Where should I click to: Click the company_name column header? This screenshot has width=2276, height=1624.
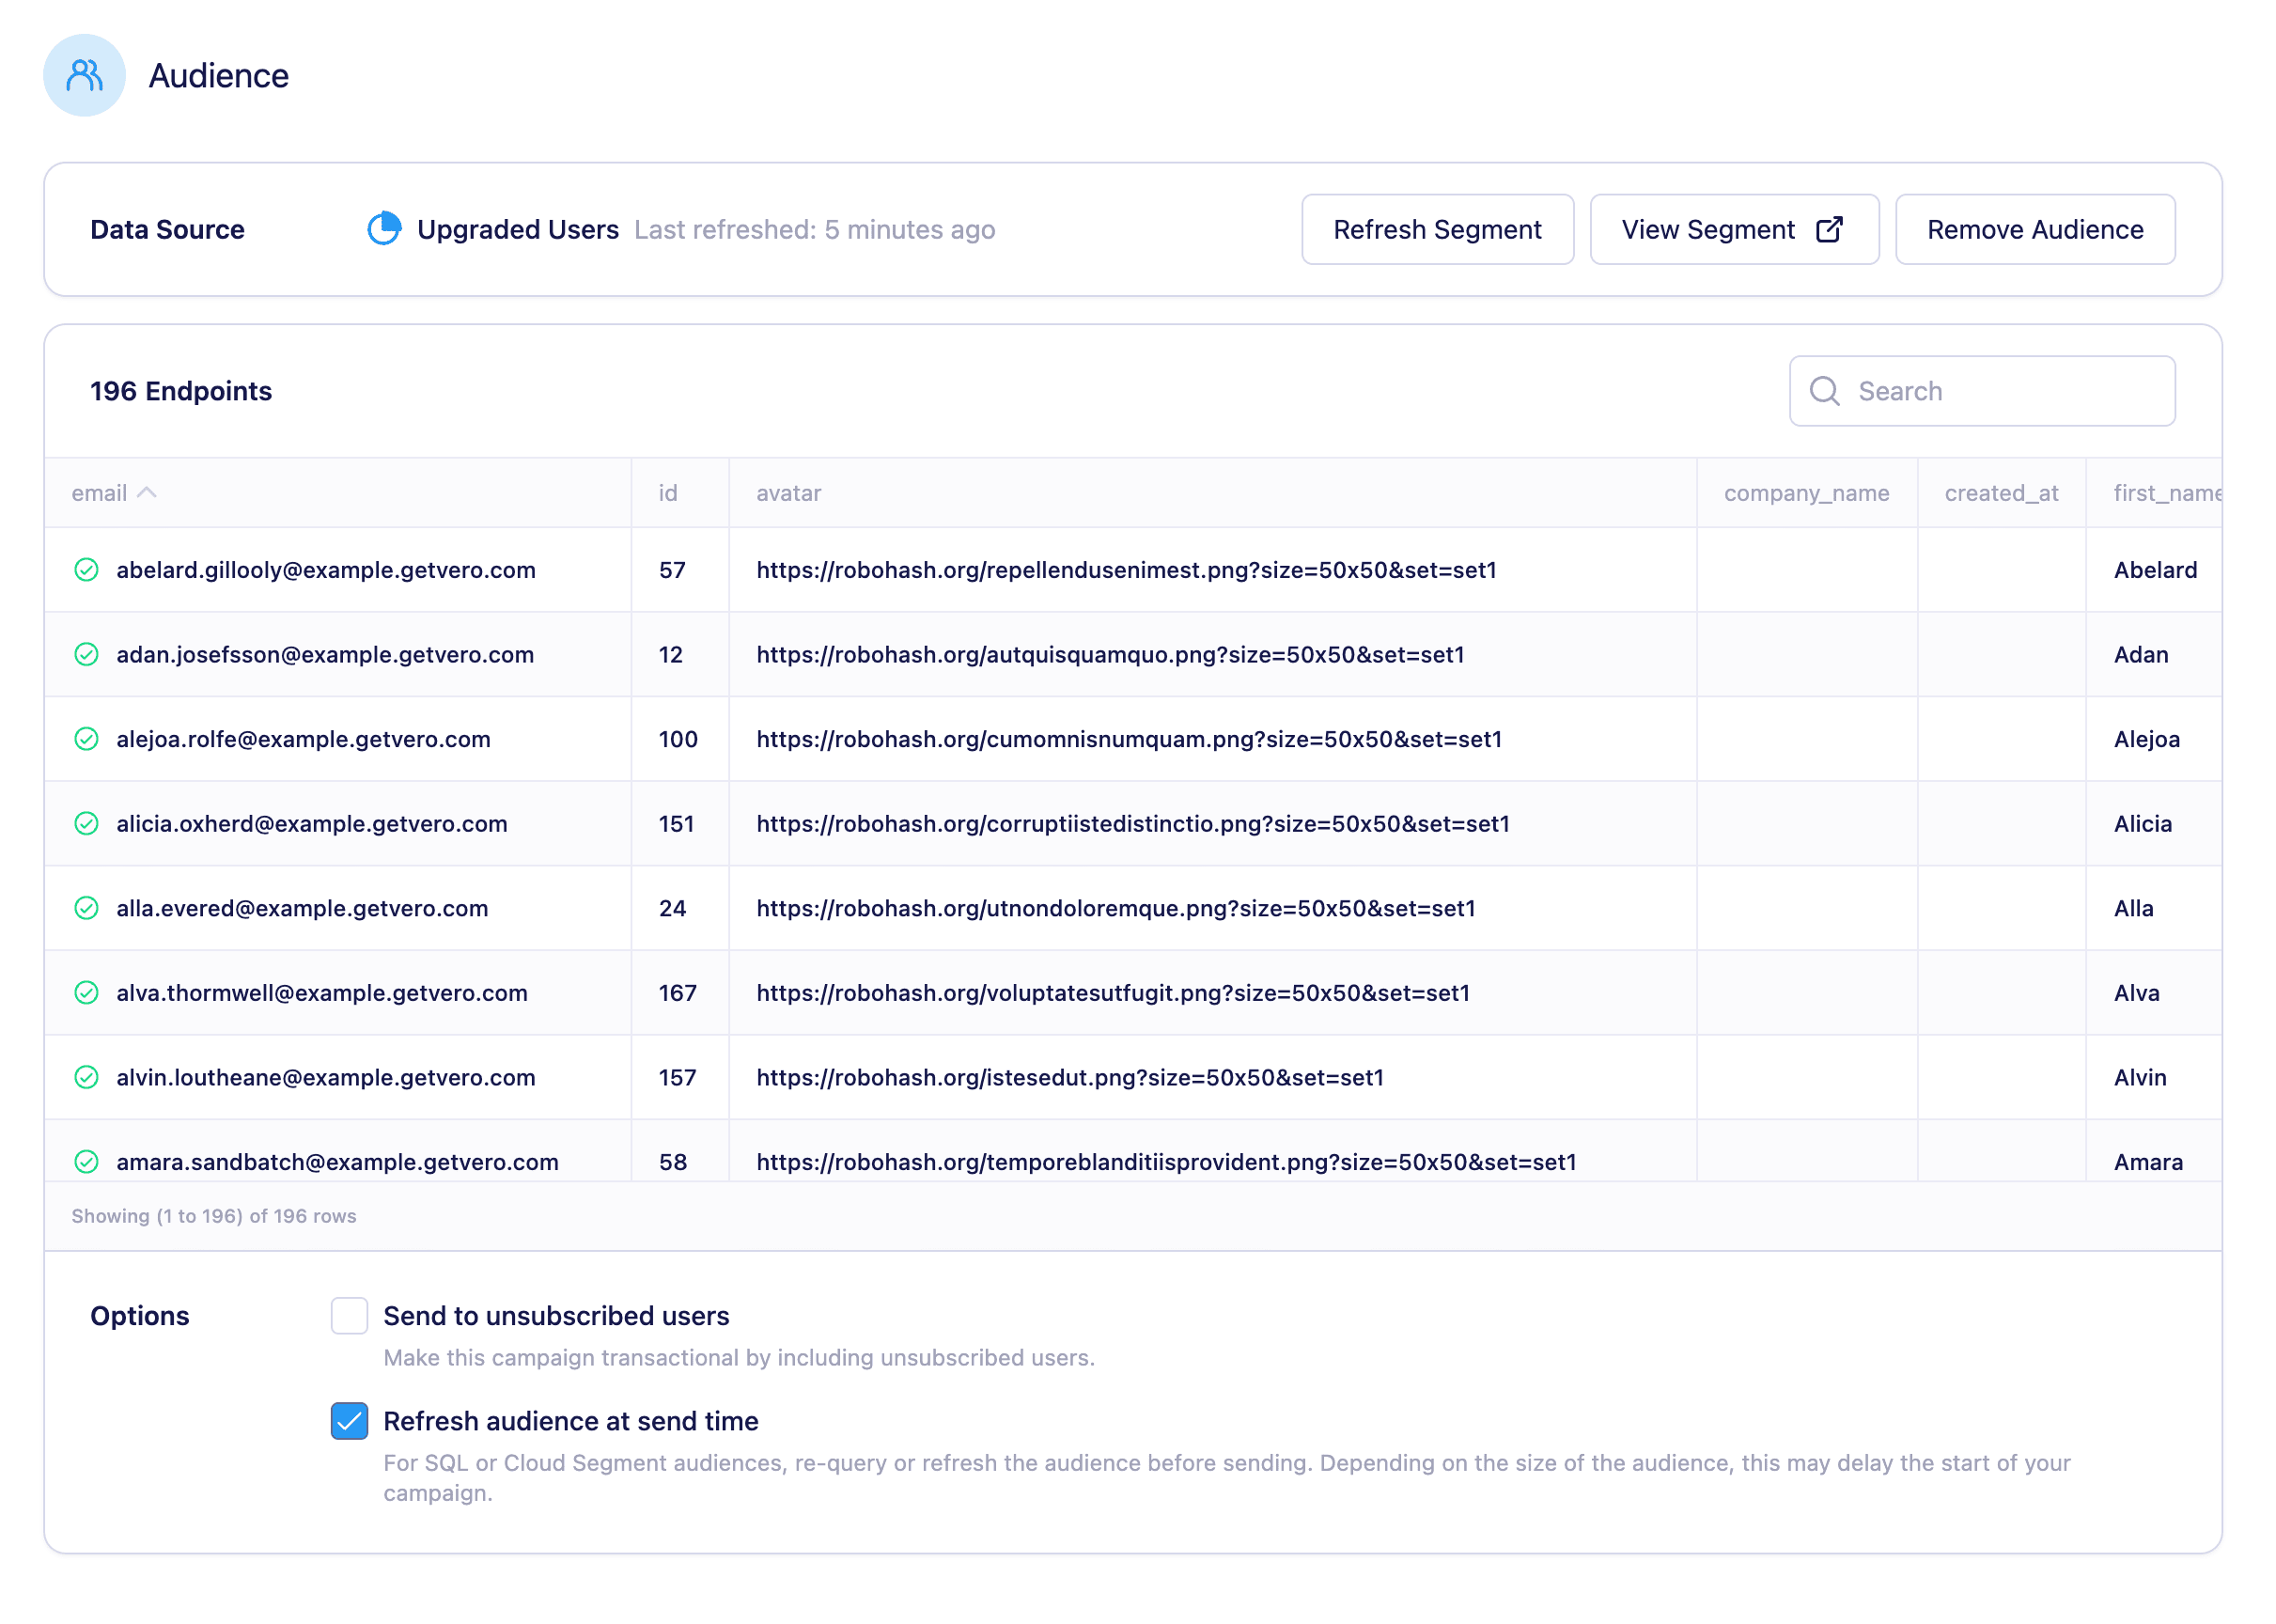1805,493
